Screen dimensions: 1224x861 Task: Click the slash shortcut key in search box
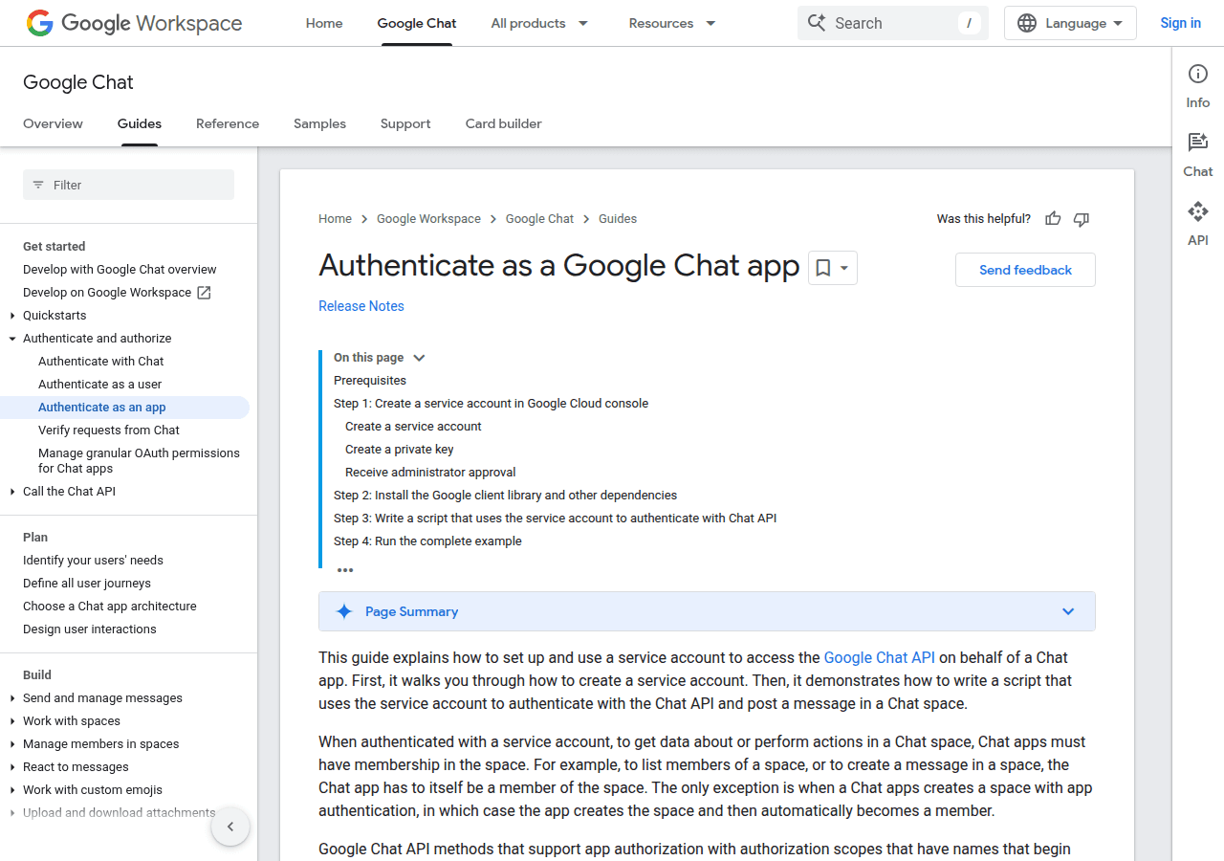tap(970, 23)
